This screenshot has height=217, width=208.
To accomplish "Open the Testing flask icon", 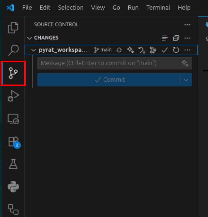I will (x=13, y=164).
